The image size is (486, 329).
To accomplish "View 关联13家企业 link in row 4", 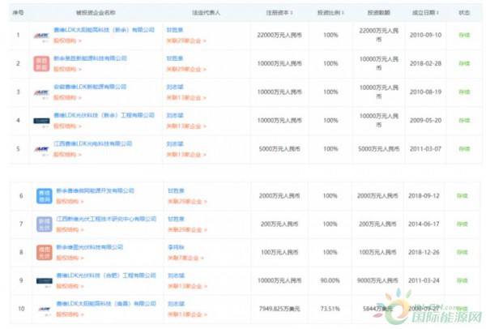I will [186, 126].
